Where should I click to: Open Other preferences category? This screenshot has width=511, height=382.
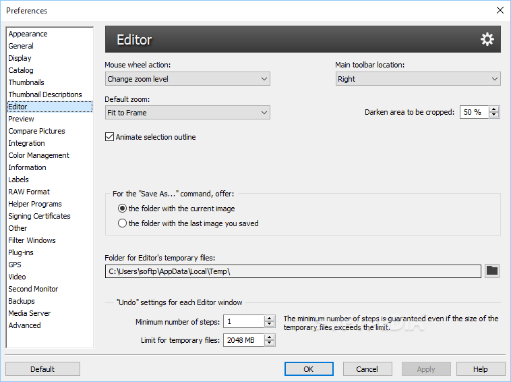[x=18, y=228]
